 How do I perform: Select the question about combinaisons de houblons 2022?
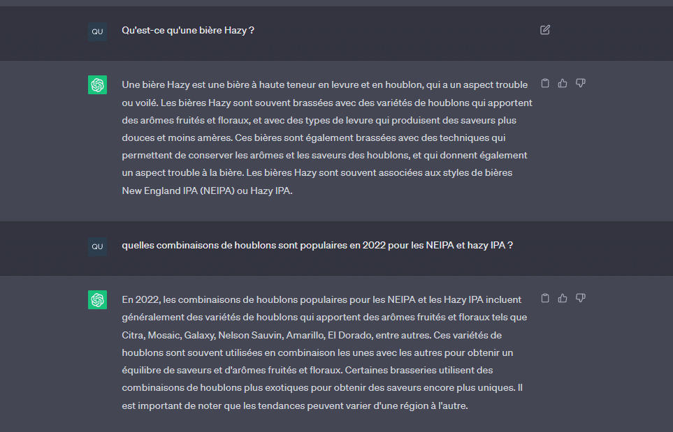point(317,245)
